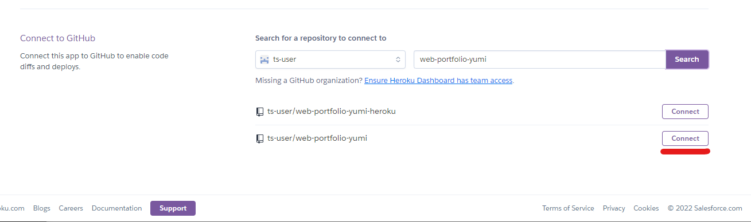
Task: Connect the ts-user/web-portfolio-yumi repository
Action: (x=685, y=138)
